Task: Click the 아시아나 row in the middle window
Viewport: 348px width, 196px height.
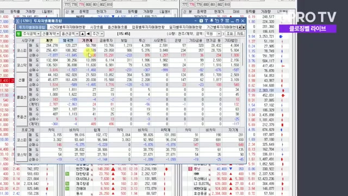Action: [121, 179]
